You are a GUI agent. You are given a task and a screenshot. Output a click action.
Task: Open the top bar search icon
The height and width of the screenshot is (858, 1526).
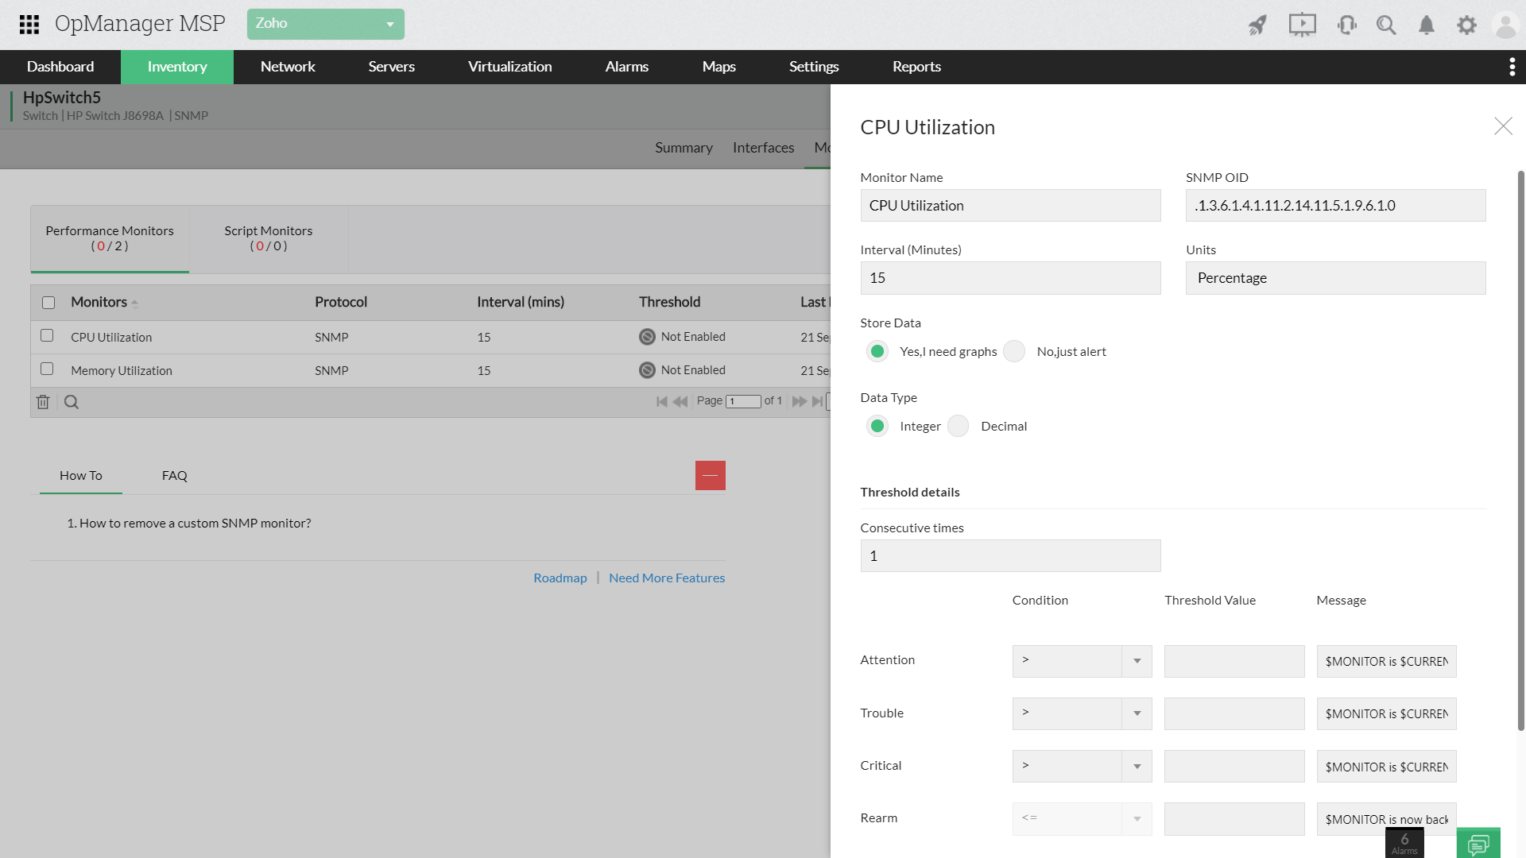coord(1386,25)
